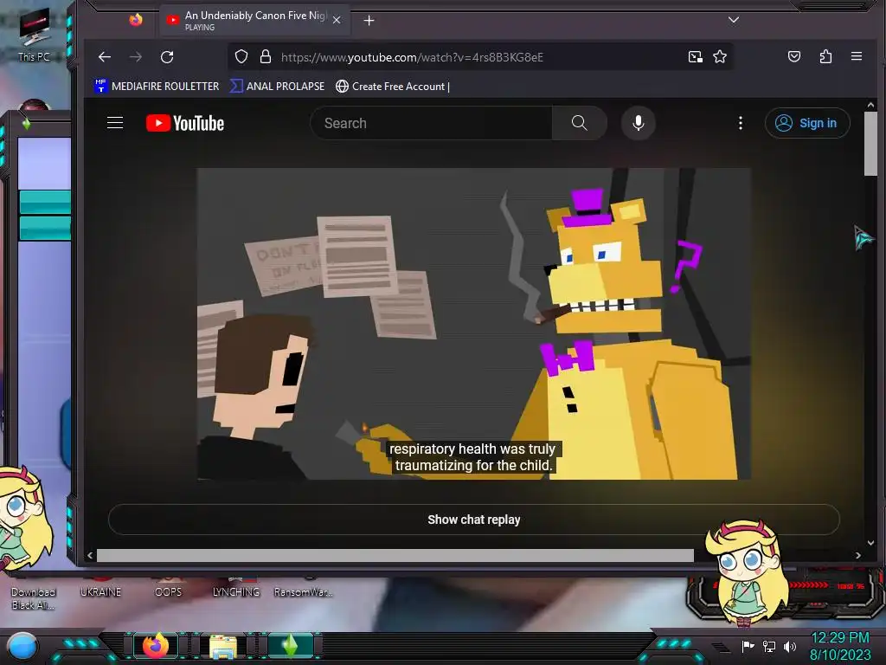Open YouTube settings three-dot menu
886x665 pixels.
[741, 123]
